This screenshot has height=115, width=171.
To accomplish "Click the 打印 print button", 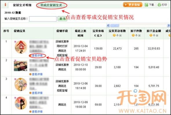I will click(163, 5).
